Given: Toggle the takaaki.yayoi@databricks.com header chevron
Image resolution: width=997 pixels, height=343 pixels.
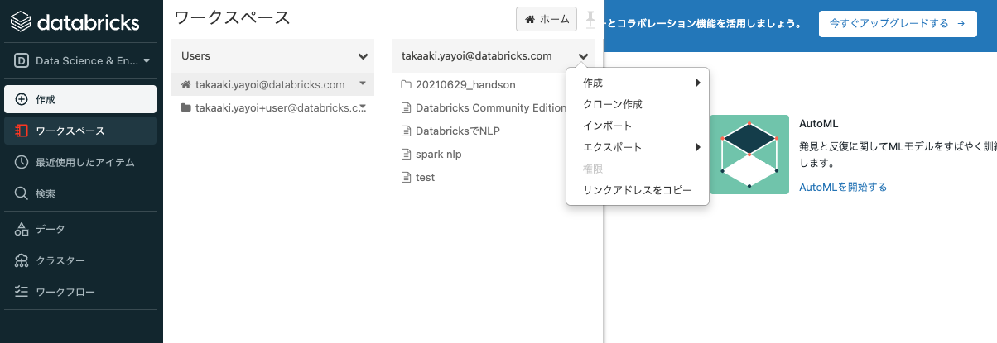Looking at the screenshot, I should 584,56.
